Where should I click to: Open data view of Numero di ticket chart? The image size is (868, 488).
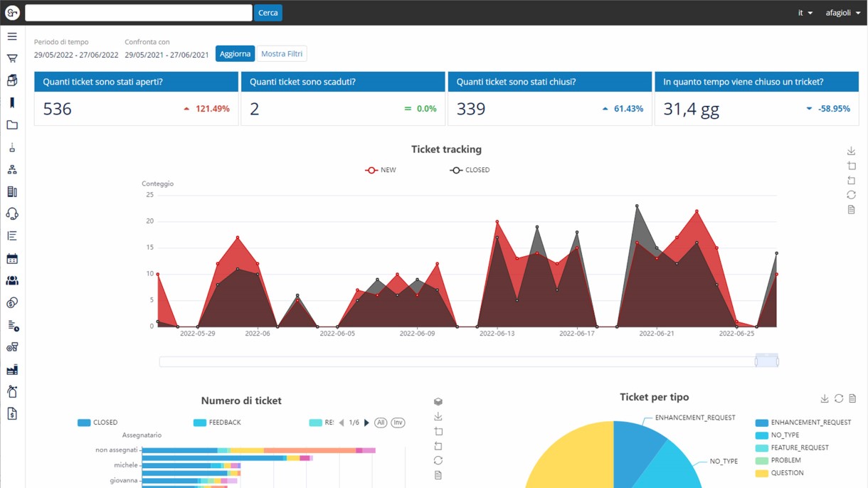coord(438,475)
